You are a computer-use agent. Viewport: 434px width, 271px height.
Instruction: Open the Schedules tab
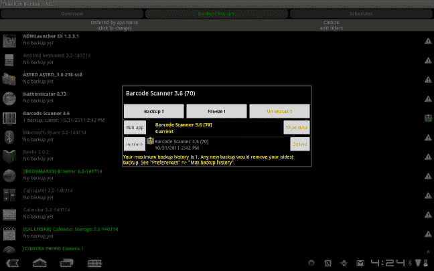[361, 13]
